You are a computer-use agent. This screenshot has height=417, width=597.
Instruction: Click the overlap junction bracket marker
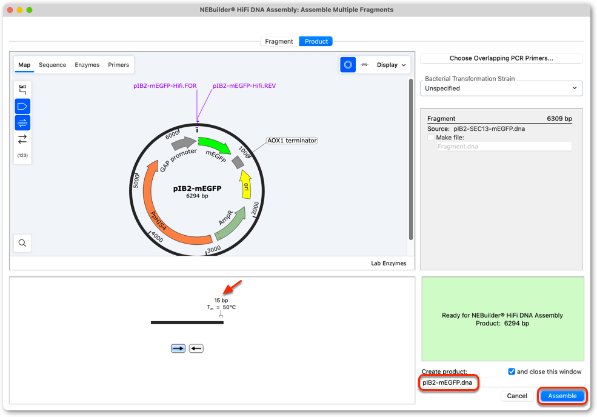tap(221, 315)
